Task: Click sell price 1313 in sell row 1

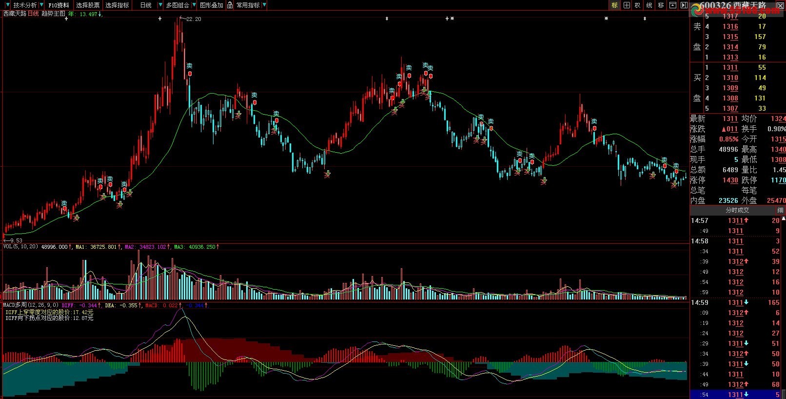Action: point(730,57)
